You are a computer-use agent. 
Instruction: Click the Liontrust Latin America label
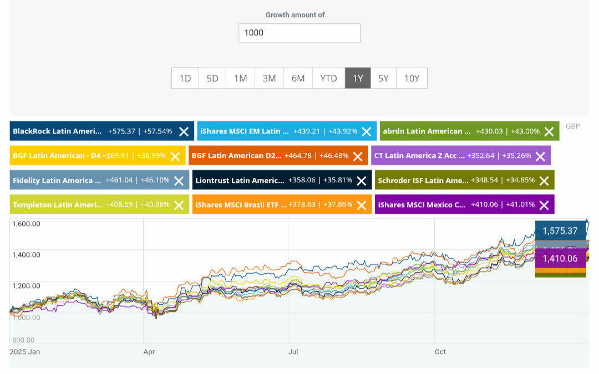tap(240, 181)
